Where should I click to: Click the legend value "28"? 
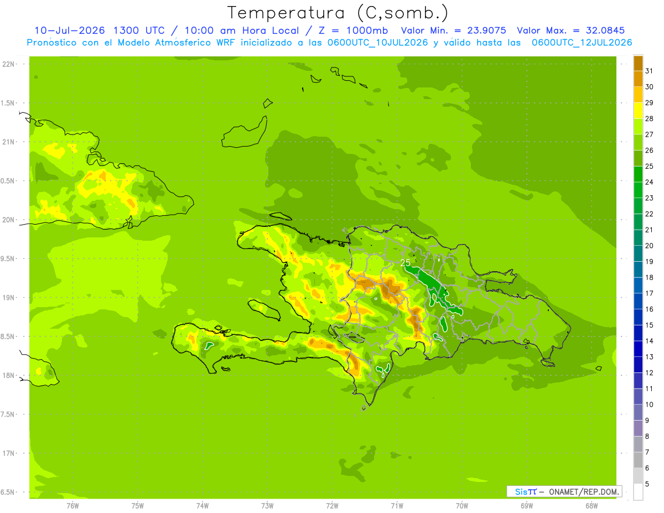pos(650,118)
